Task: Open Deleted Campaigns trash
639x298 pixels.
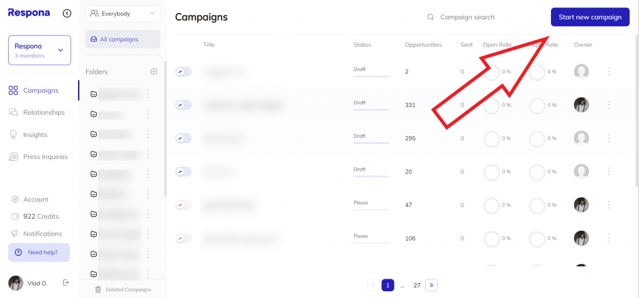Action: pyautogui.click(x=123, y=290)
